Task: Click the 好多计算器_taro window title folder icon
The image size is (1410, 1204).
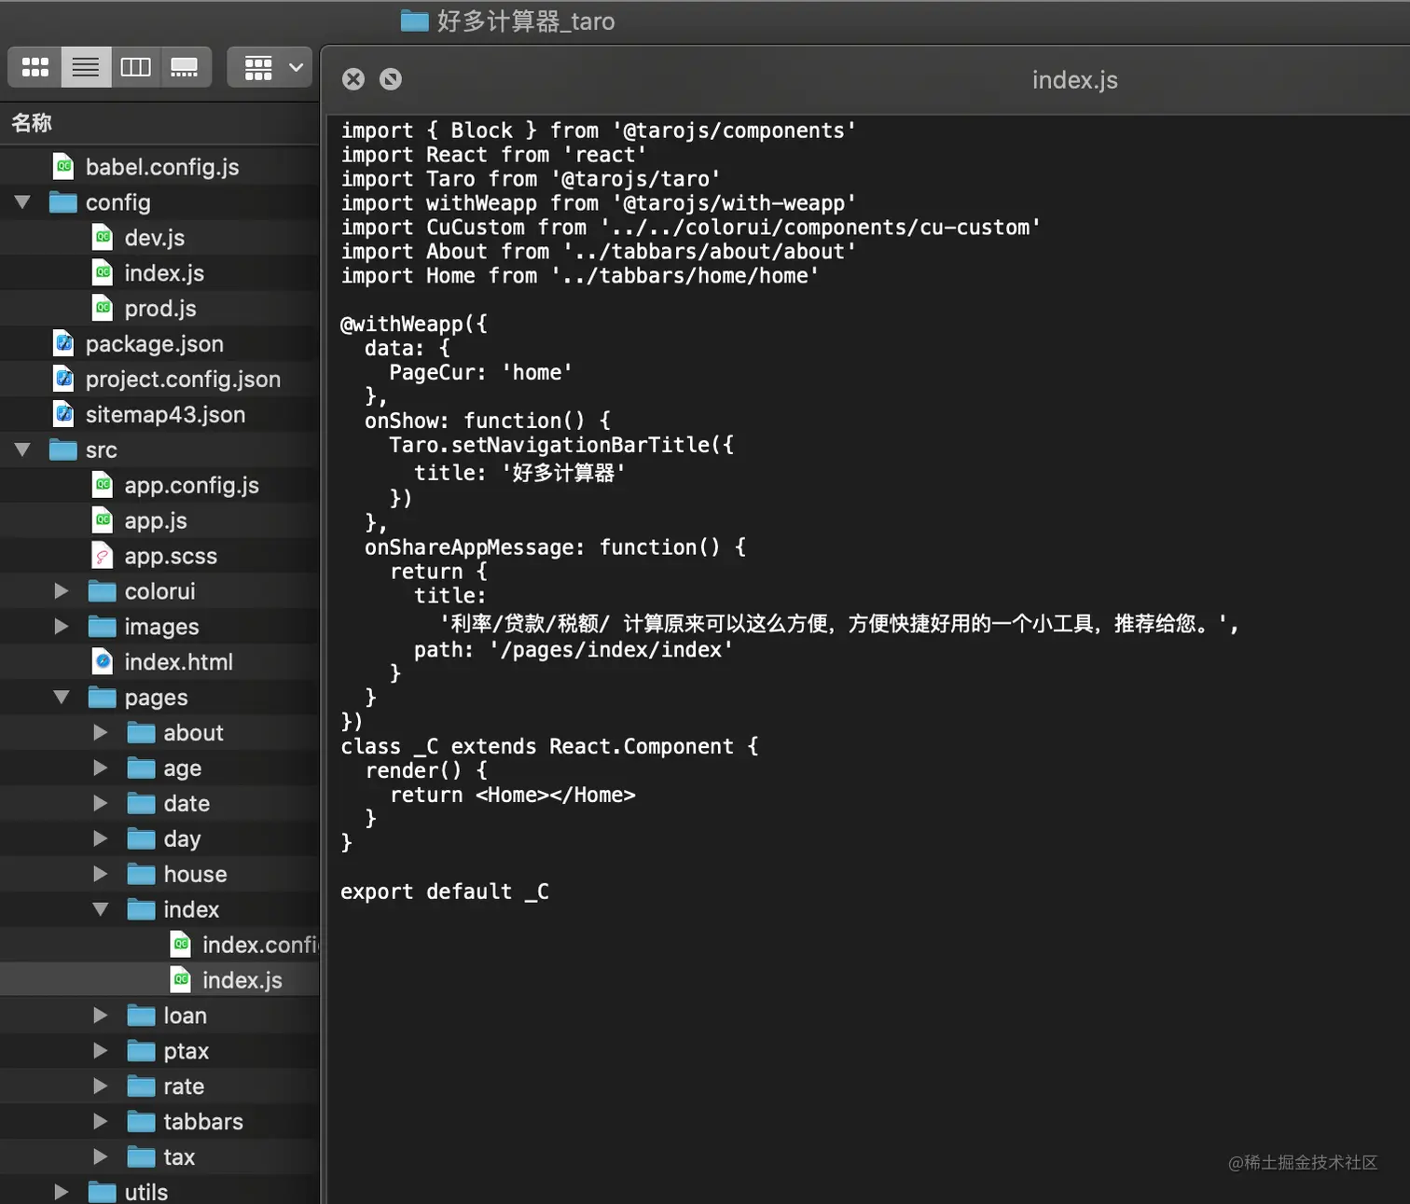Action: point(415,21)
